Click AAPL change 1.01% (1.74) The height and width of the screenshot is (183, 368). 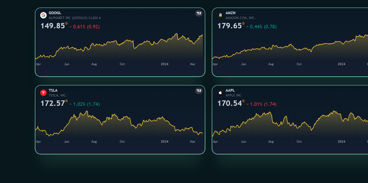coord(261,104)
